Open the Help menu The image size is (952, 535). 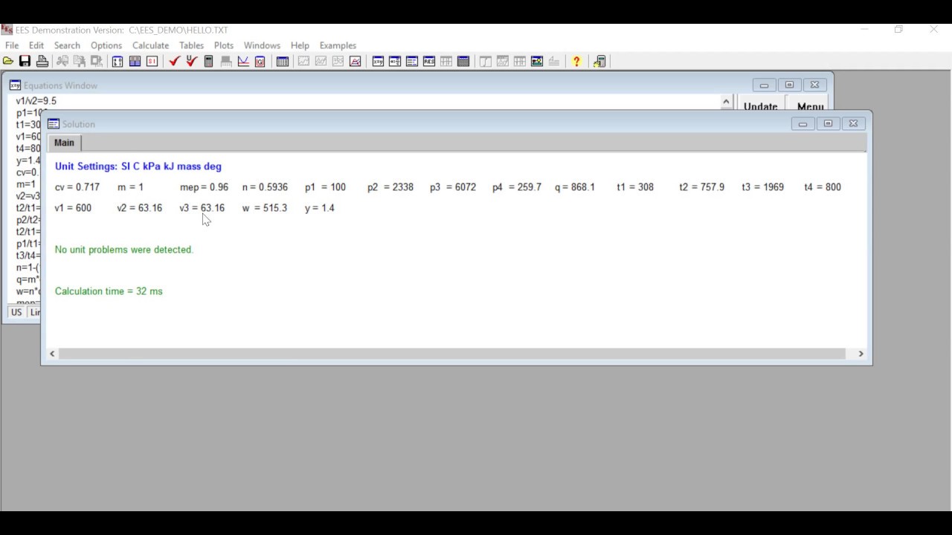pyautogui.click(x=300, y=45)
